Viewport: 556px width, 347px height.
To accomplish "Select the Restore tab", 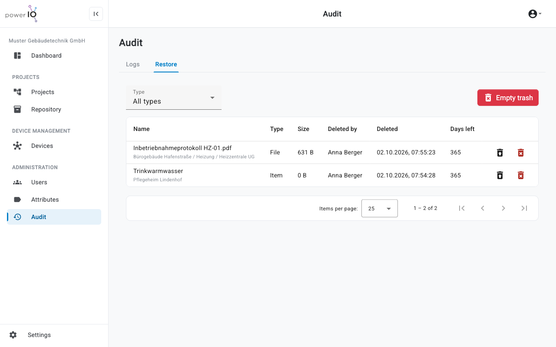I will tap(166, 64).
